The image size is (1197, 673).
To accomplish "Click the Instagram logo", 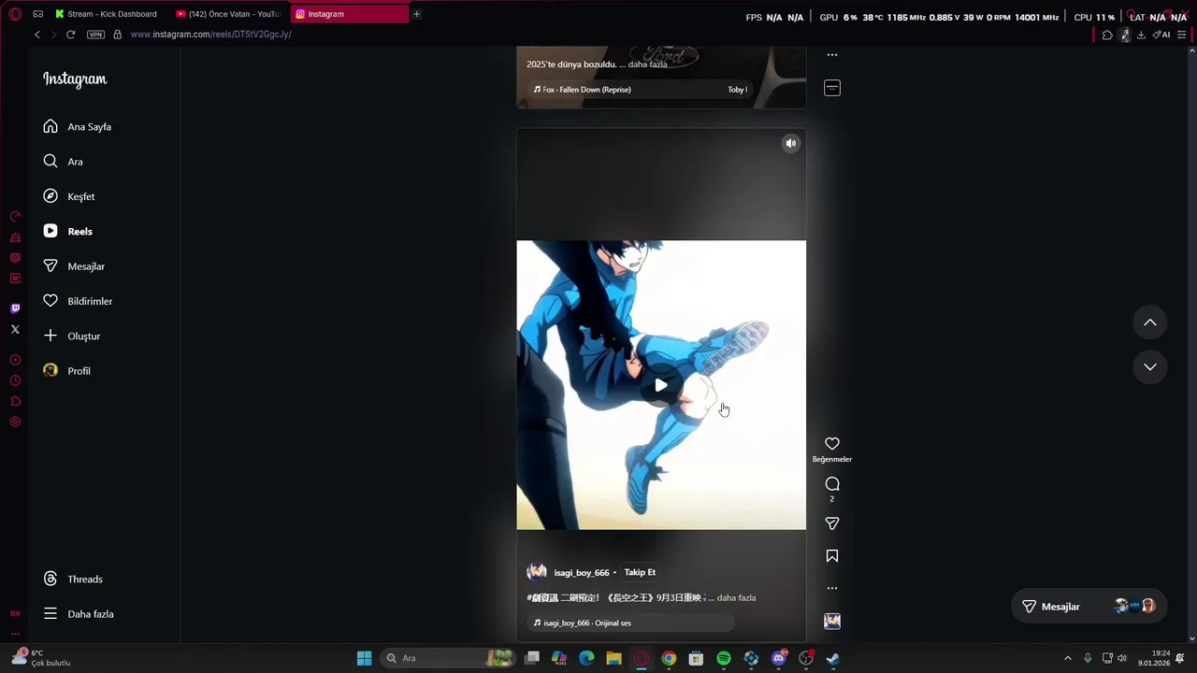I will pos(75,79).
